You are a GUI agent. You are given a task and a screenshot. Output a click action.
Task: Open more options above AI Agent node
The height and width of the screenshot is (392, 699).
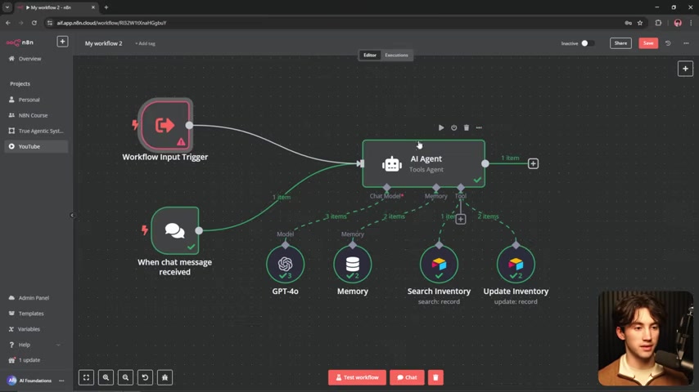point(479,127)
